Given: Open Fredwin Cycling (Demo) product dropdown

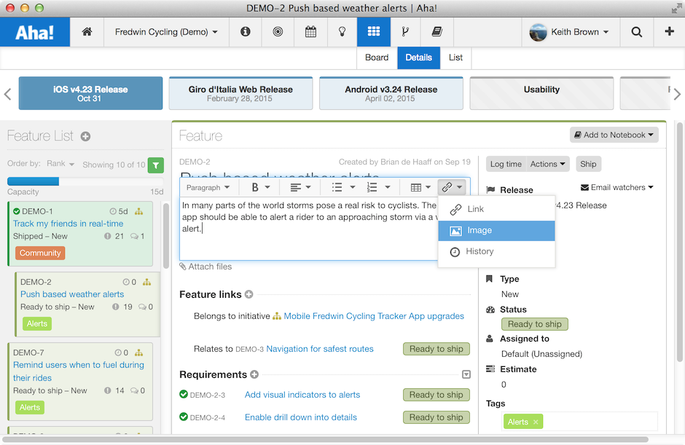Looking at the screenshot, I should [166, 32].
